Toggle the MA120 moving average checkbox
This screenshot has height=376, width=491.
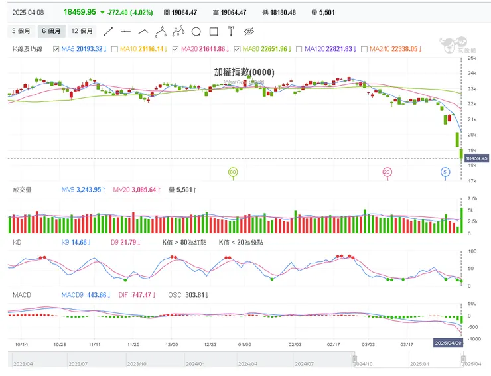tap(298, 49)
